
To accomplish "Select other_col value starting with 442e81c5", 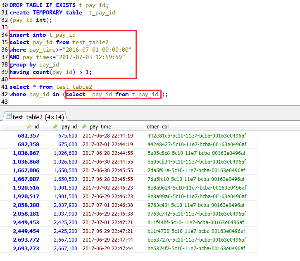I will [x=197, y=135].
